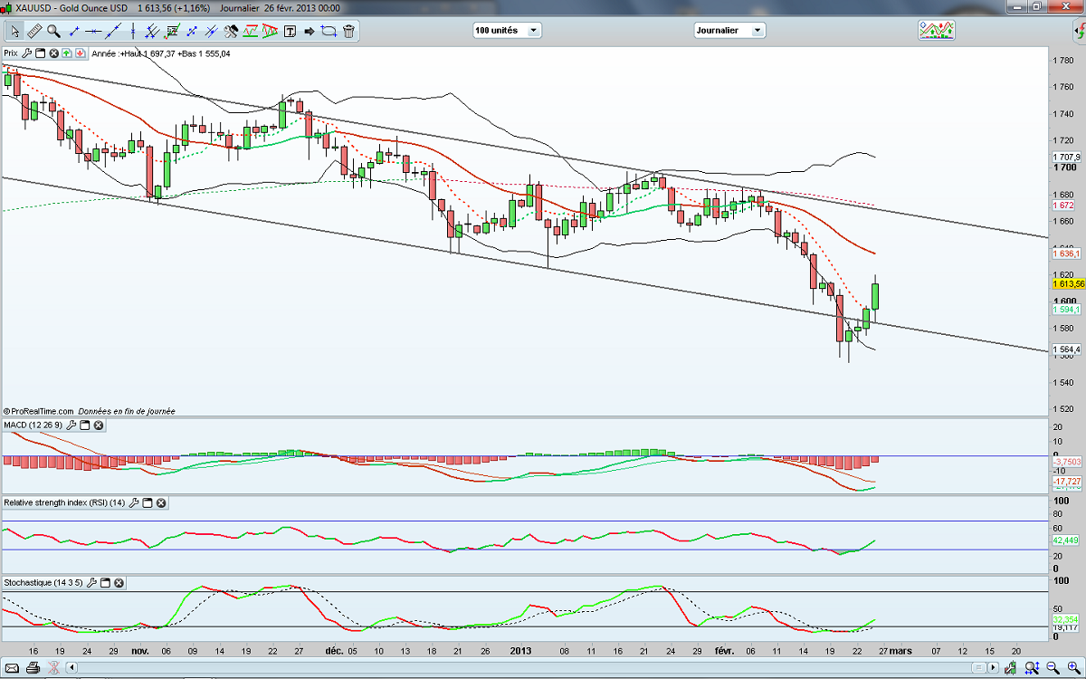
Task: Open the hammer and wrench settings tool
Action: click(x=231, y=31)
